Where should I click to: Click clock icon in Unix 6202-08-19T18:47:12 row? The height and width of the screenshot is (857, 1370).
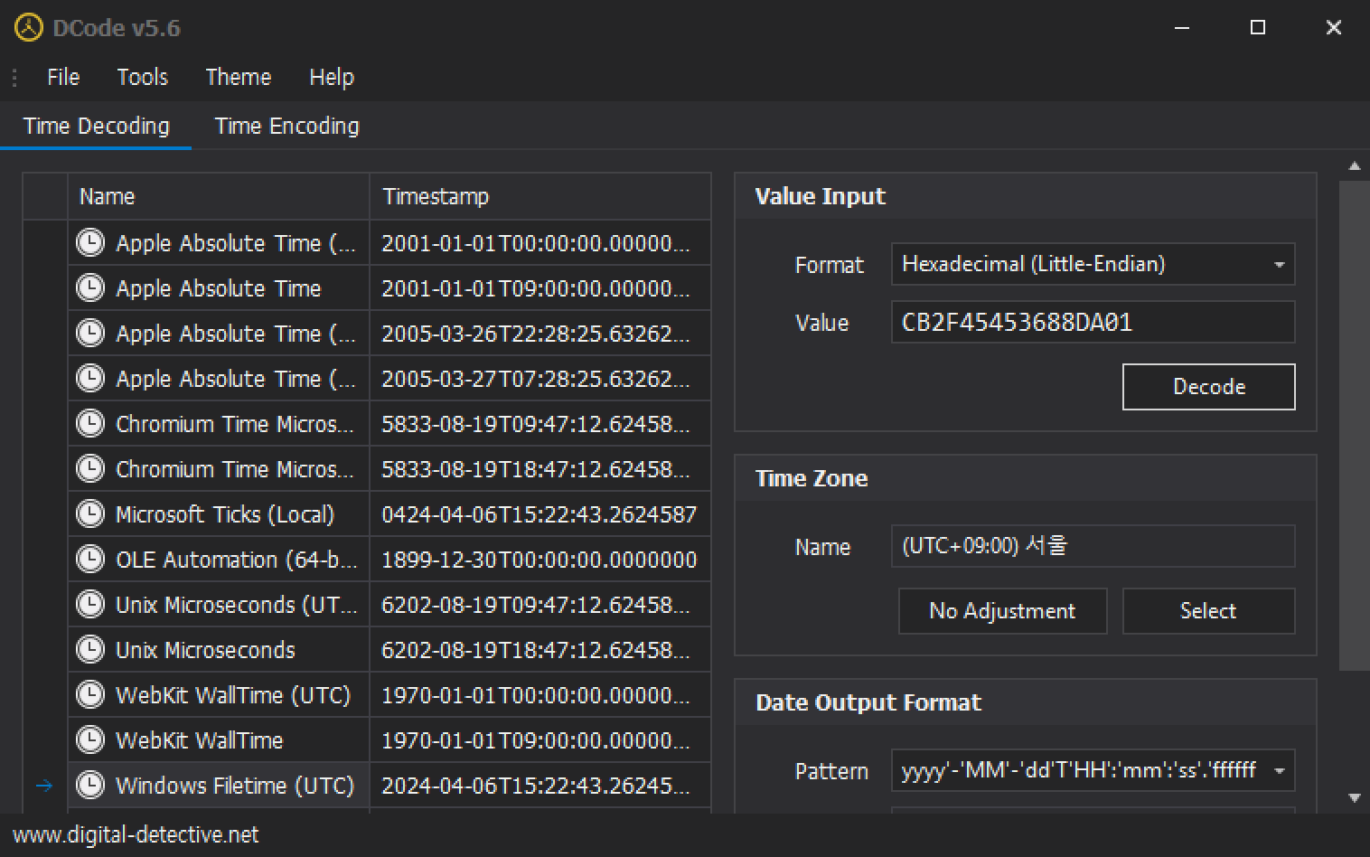click(x=90, y=649)
